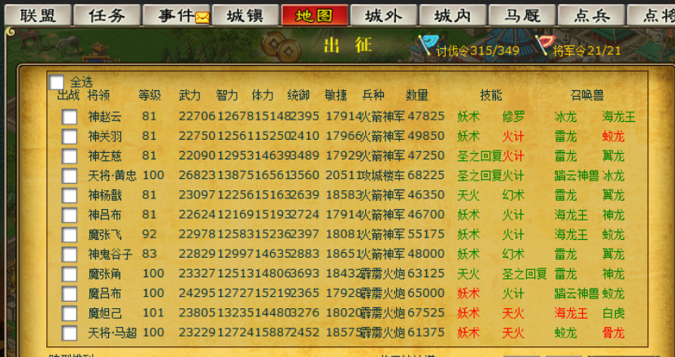Switch to the 点兵 tab

pos(591,15)
